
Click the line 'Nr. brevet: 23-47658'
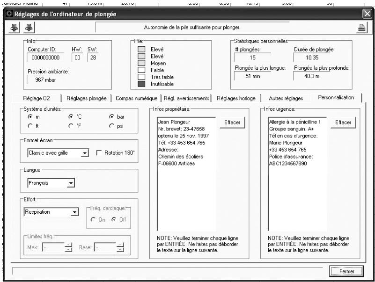click(x=181, y=129)
